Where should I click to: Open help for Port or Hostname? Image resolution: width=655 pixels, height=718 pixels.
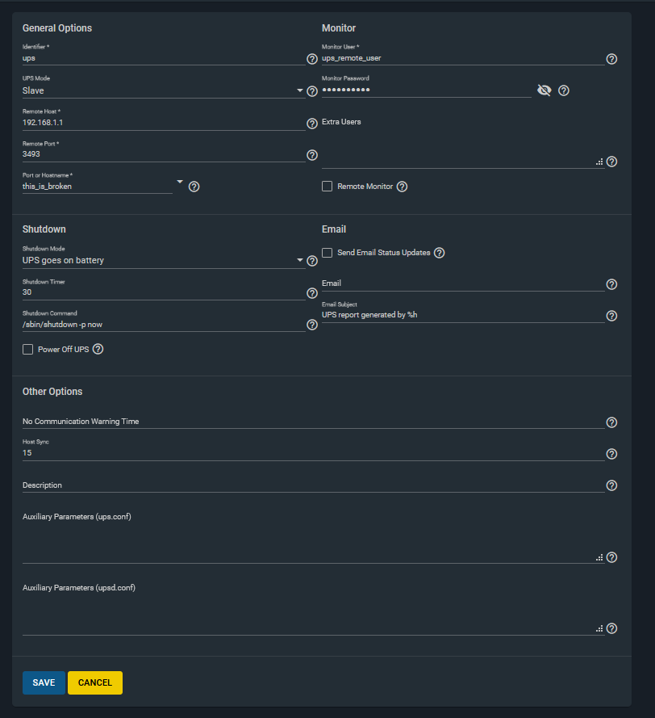point(194,187)
